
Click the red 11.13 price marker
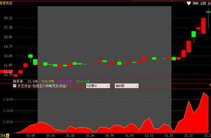6,72
